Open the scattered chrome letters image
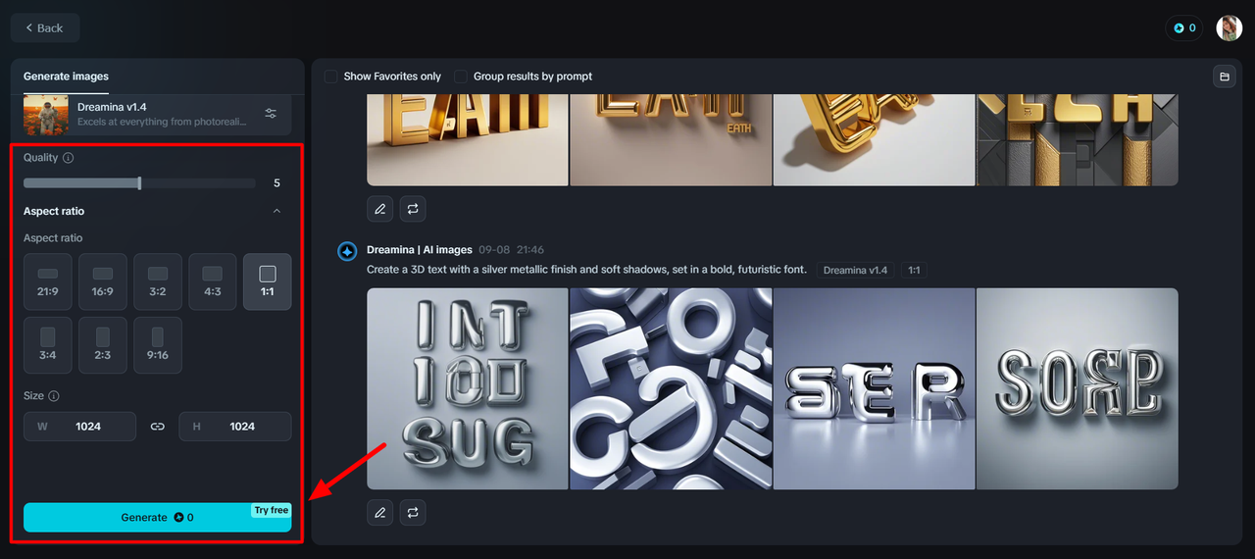The height and width of the screenshot is (559, 1255). [671, 388]
